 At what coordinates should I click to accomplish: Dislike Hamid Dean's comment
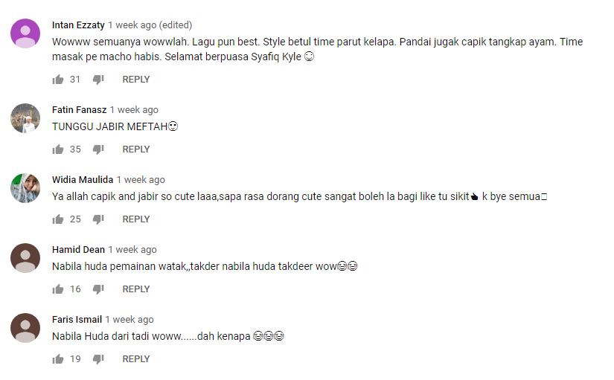(98, 289)
